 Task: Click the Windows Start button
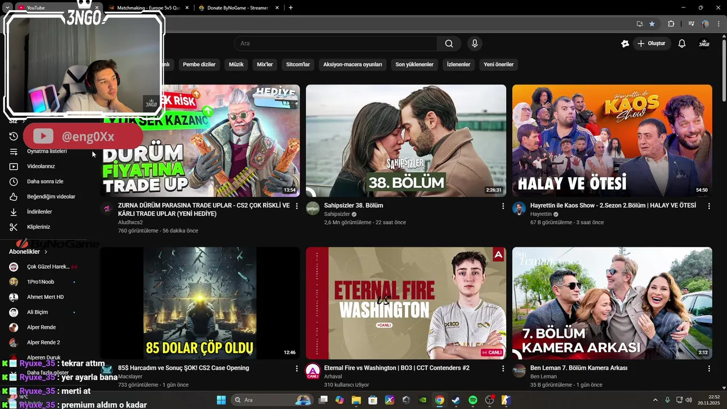pyautogui.click(x=222, y=400)
